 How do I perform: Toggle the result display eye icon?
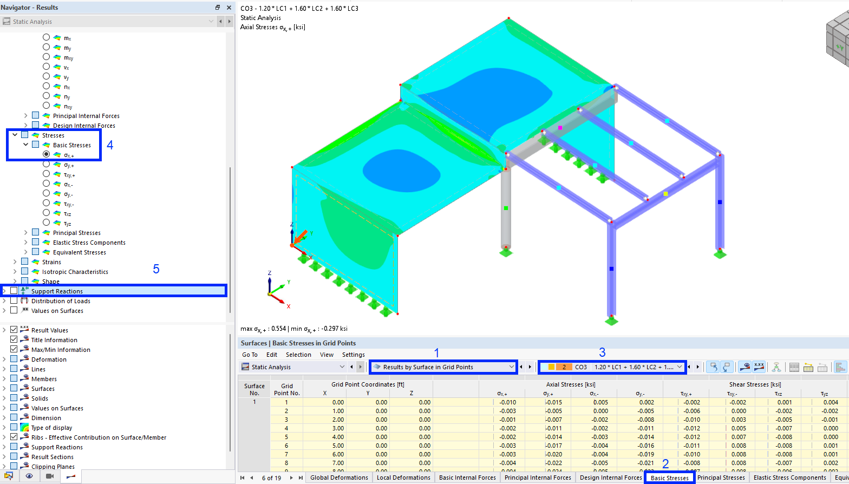746,367
